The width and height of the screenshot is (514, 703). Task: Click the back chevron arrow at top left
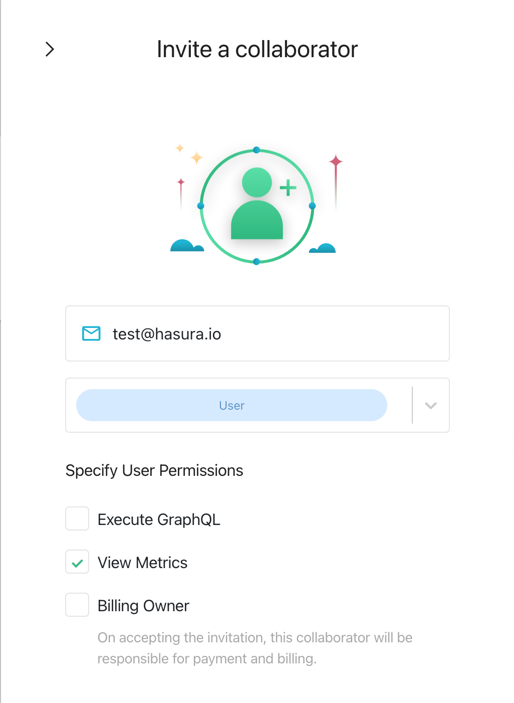pyautogui.click(x=50, y=49)
